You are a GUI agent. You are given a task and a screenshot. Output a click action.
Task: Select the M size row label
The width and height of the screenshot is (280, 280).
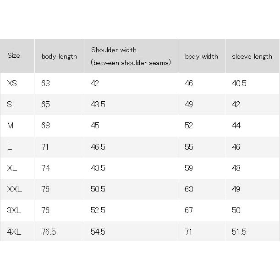coord(10,126)
